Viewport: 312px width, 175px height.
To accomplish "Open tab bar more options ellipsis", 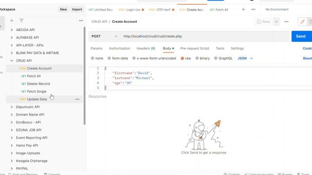I will tap(253, 9).
